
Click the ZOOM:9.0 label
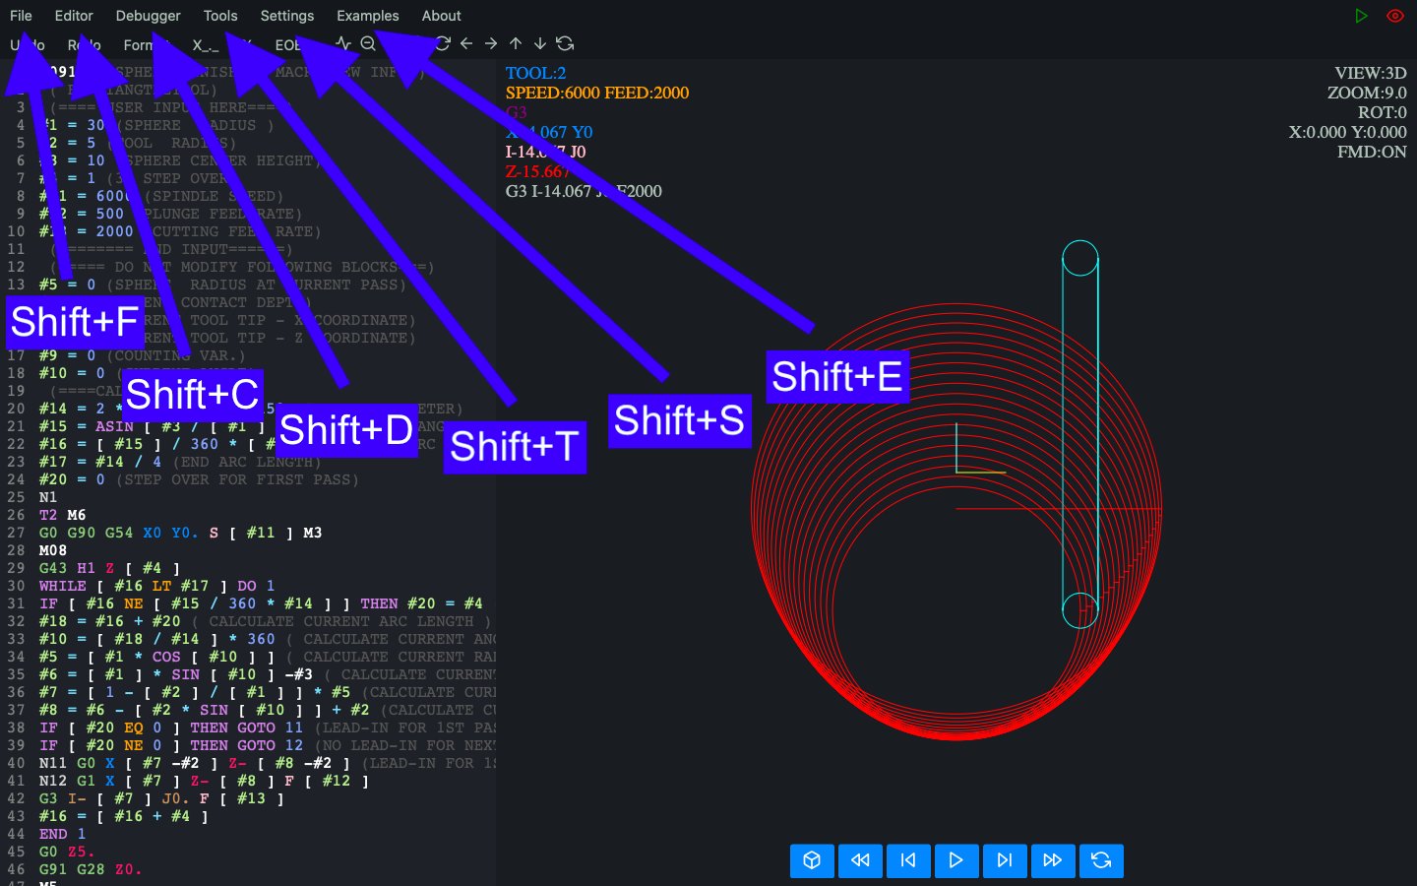tap(1367, 93)
